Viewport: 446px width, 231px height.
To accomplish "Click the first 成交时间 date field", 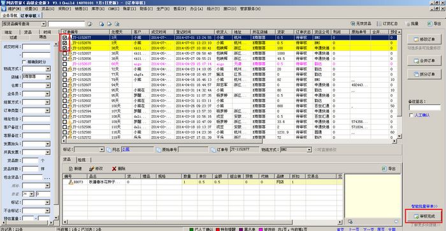I will [x=36, y=46].
